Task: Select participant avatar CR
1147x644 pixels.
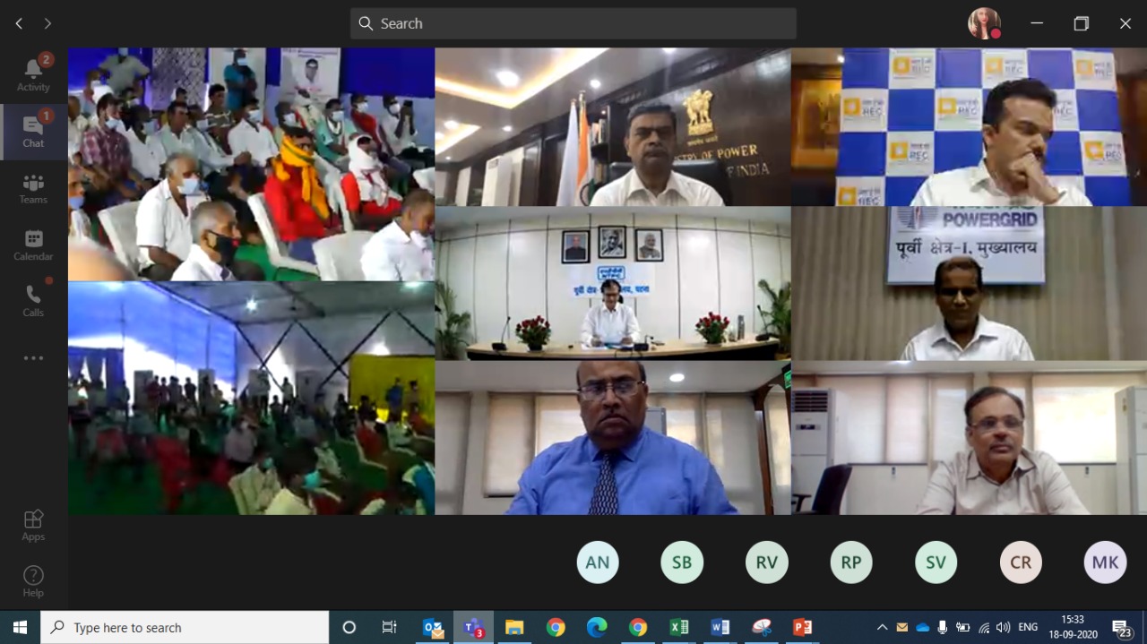Action: [x=1021, y=562]
